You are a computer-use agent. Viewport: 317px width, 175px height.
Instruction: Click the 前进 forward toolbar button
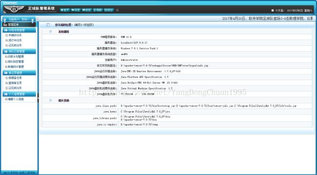tap(86, 10)
